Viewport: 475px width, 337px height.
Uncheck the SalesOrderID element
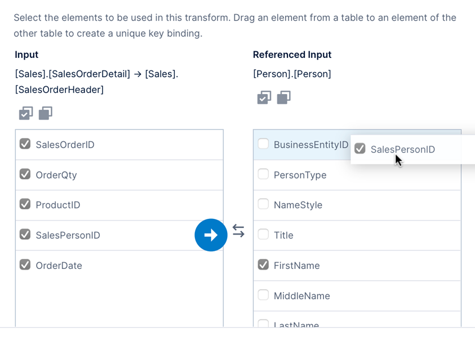point(25,144)
